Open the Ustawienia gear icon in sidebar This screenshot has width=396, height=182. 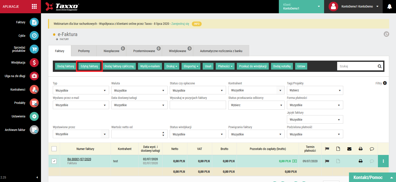(x=34, y=116)
